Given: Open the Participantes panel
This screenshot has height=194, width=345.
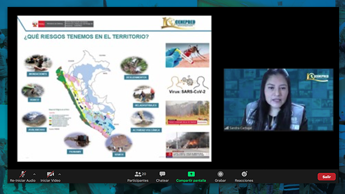Looking at the screenshot, I should (x=138, y=176).
